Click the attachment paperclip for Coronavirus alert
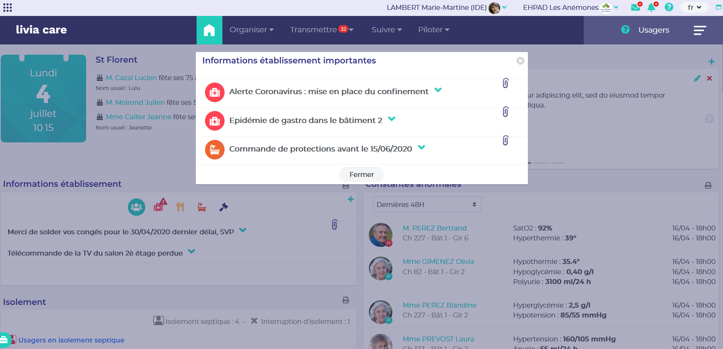Image resolution: width=723 pixels, height=349 pixels. pos(505,83)
